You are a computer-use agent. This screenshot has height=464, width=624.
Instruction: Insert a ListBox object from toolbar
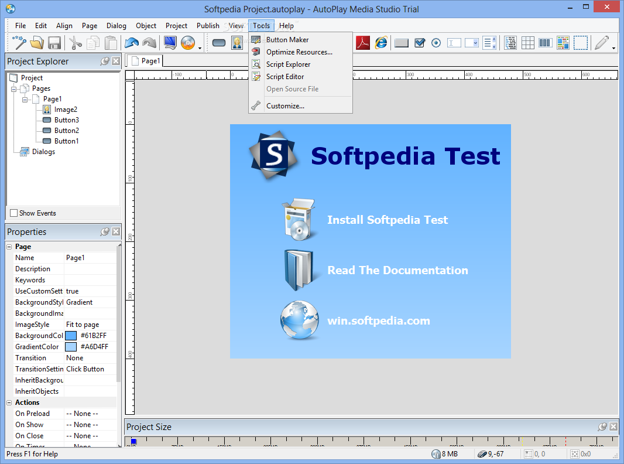(489, 43)
